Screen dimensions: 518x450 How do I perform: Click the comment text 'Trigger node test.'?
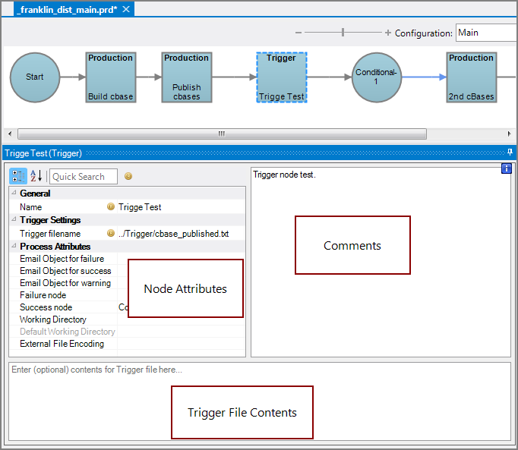tap(284, 175)
